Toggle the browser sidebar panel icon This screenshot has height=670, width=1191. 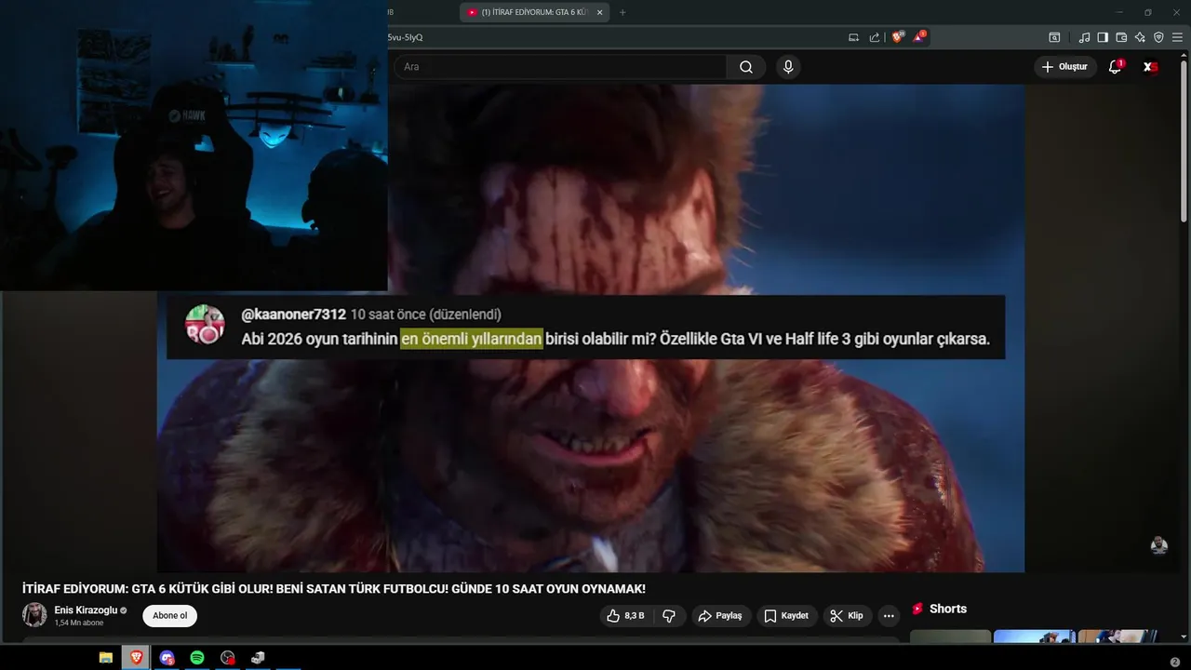coord(1103,37)
